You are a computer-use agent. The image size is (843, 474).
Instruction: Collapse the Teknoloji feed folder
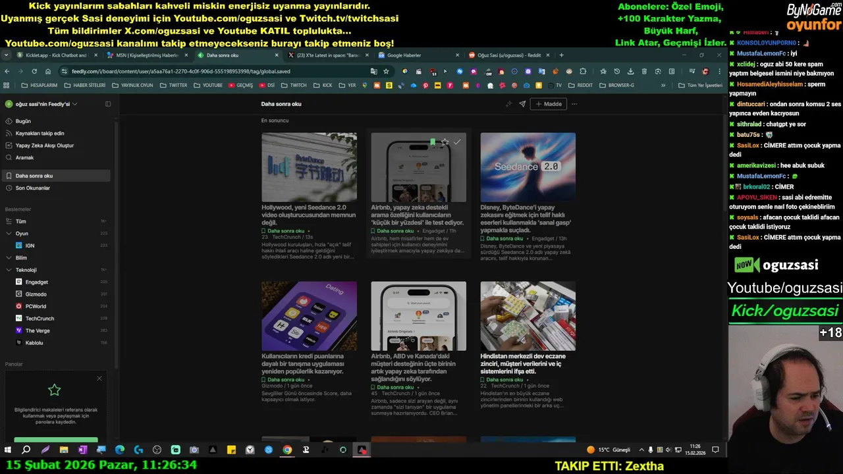[x=9, y=270]
